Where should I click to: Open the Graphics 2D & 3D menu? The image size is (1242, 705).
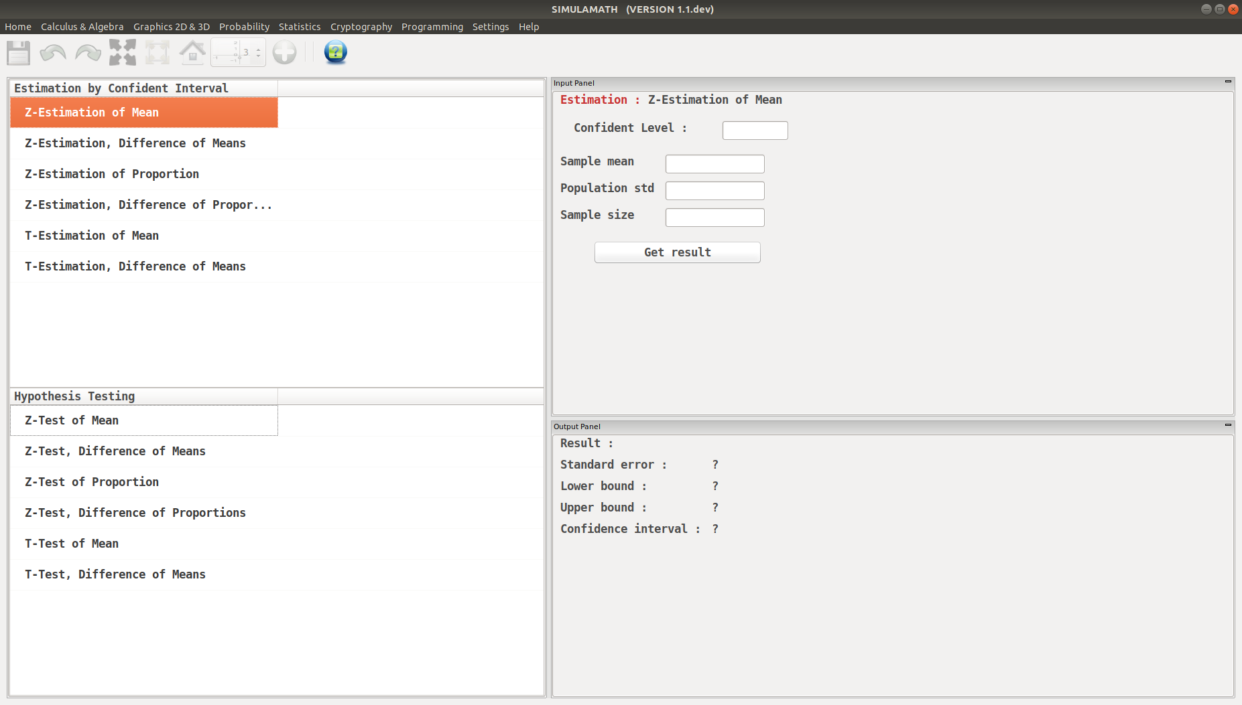172,27
